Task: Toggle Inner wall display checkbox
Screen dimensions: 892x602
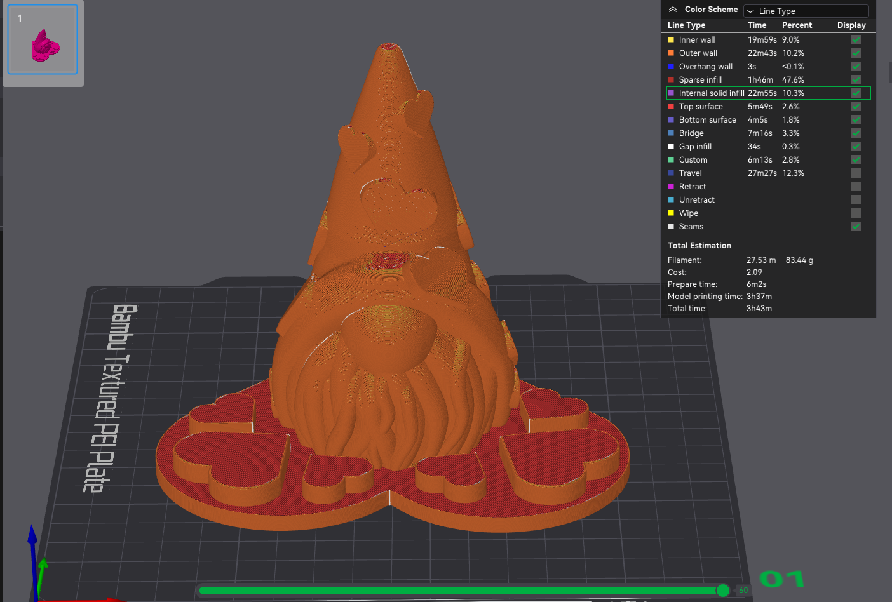Action: pyautogui.click(x=856, y=39)
